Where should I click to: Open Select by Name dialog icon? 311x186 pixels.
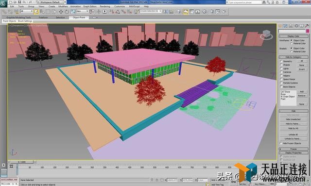coord(42,12)
